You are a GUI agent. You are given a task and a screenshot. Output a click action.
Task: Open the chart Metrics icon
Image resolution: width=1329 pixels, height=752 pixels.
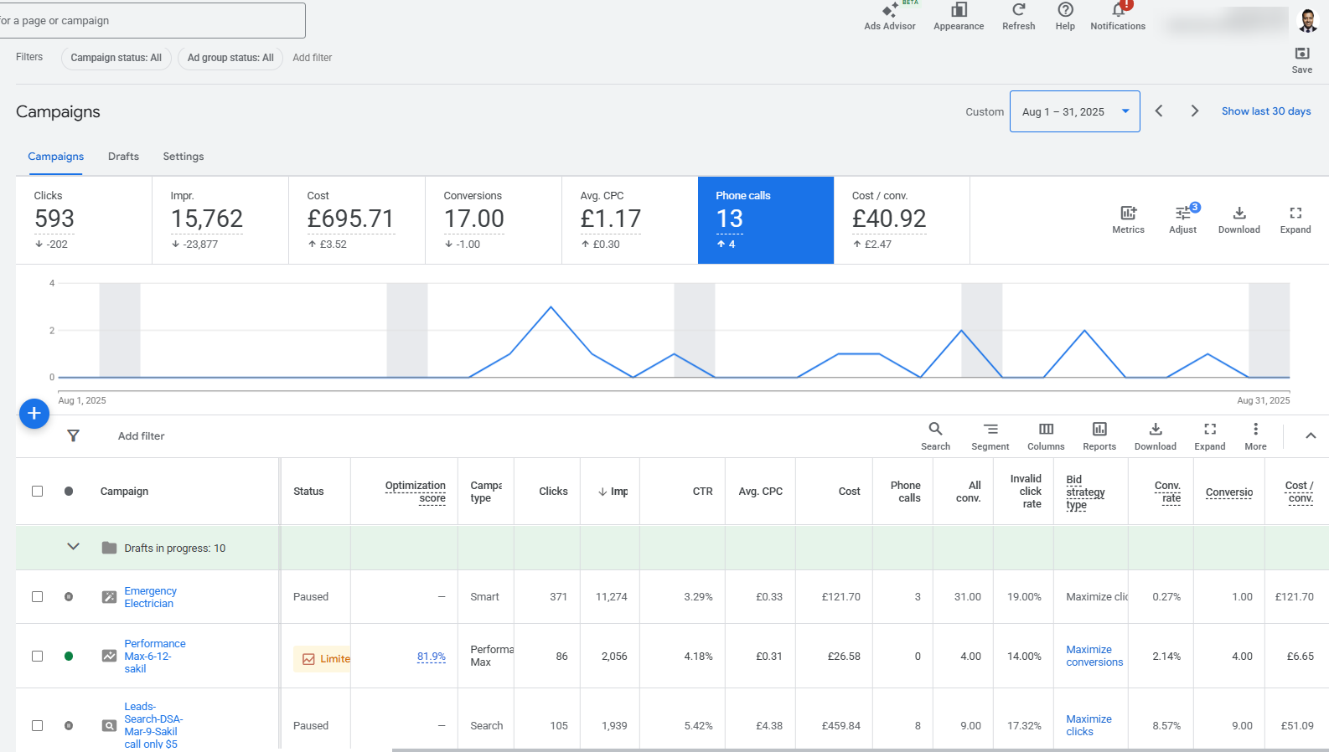[x=1128, y=213]
